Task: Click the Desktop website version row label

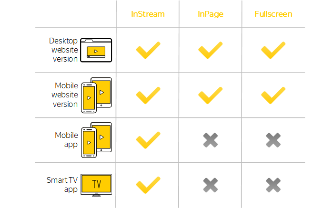Action: 63,50
